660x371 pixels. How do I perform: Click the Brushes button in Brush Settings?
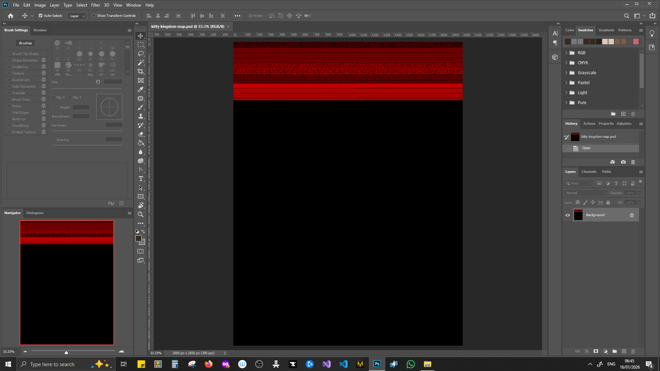[x=25, y=43]
